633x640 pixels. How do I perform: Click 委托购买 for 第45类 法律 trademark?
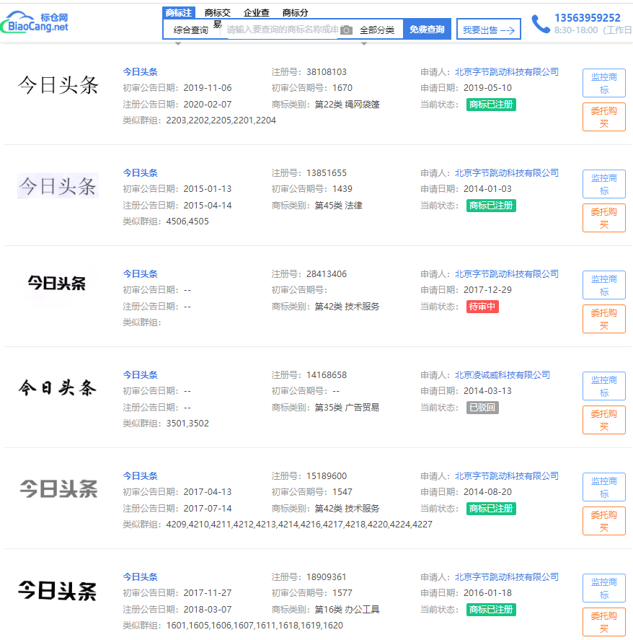[604, 218]
